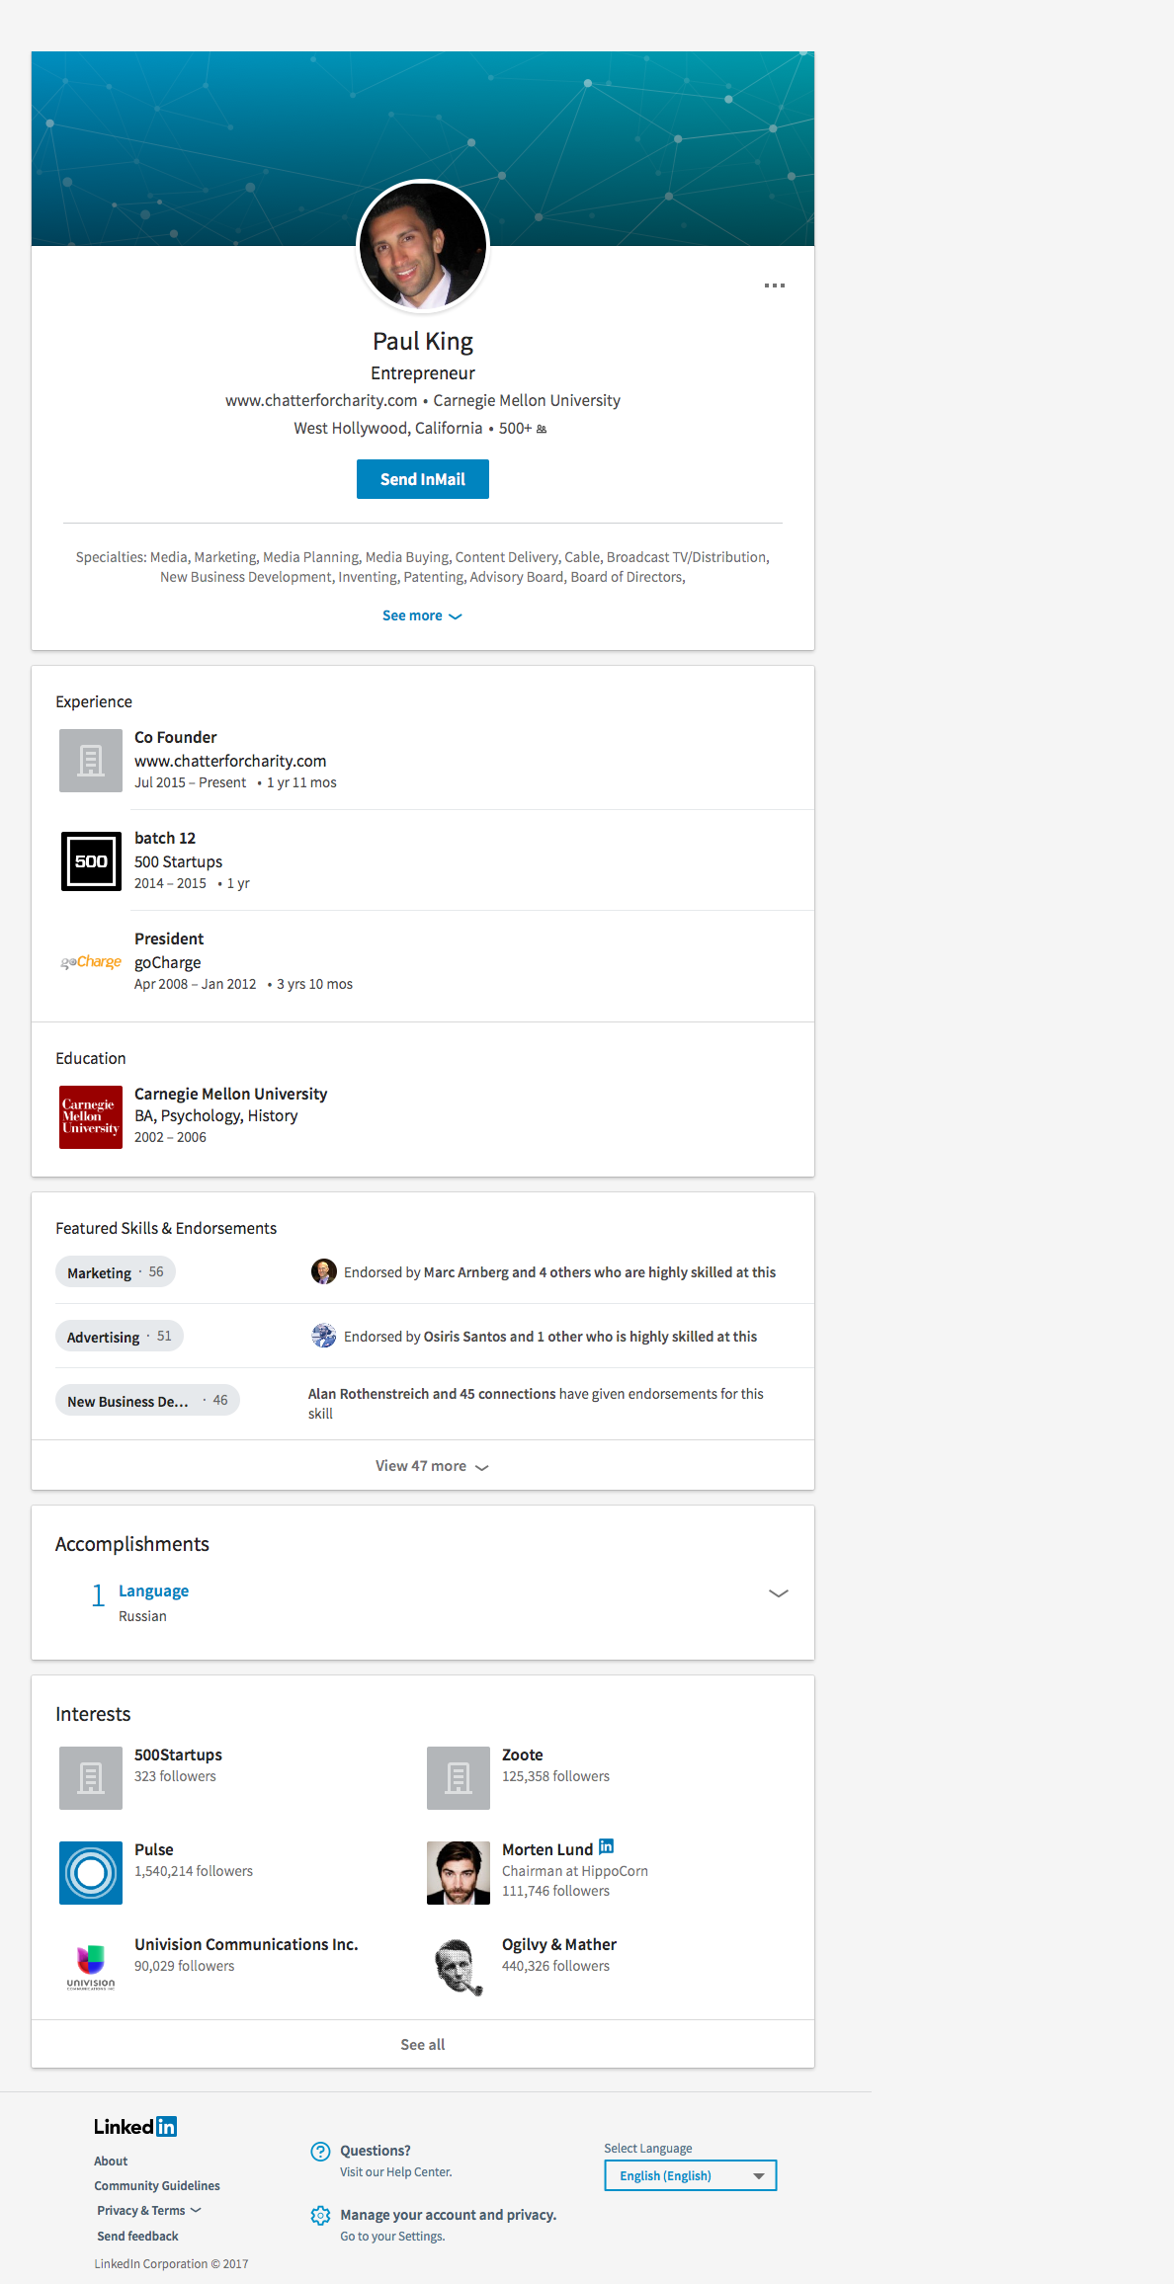Click the Morten Lund profile photo
The image size is (1174, 2284).
459,1872
